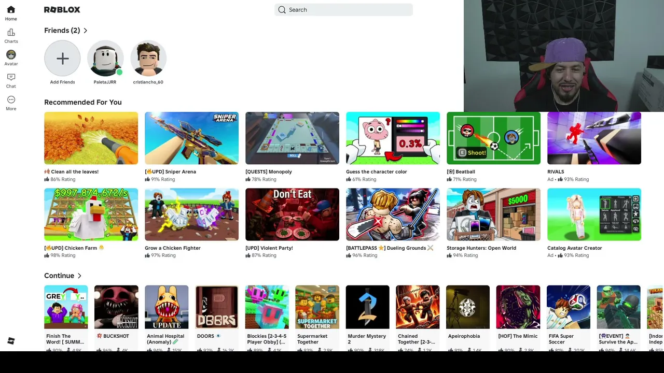Screen dimensions: 664x373
Task: Click the Clean all the leaves! title
Action: (71, 171)
